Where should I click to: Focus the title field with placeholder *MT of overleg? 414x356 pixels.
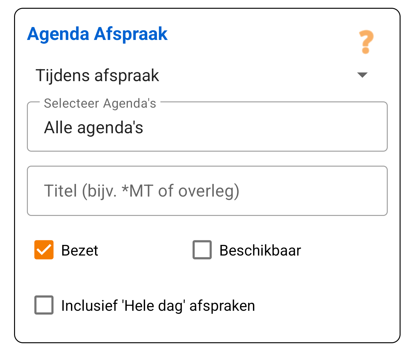[207, 191]
